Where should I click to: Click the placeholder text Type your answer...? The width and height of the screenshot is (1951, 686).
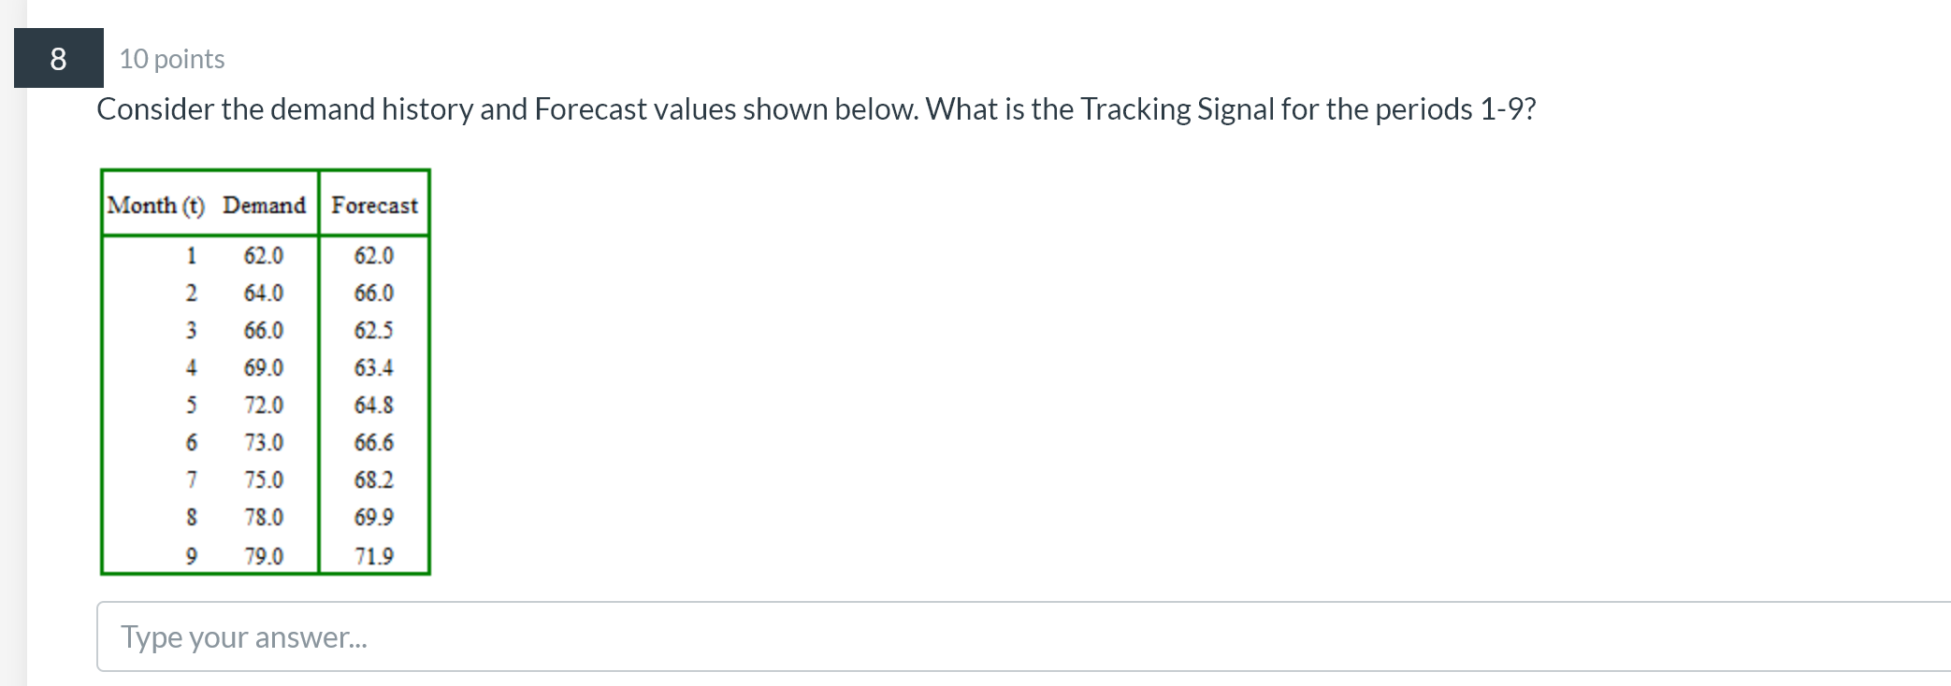(245, 636)
